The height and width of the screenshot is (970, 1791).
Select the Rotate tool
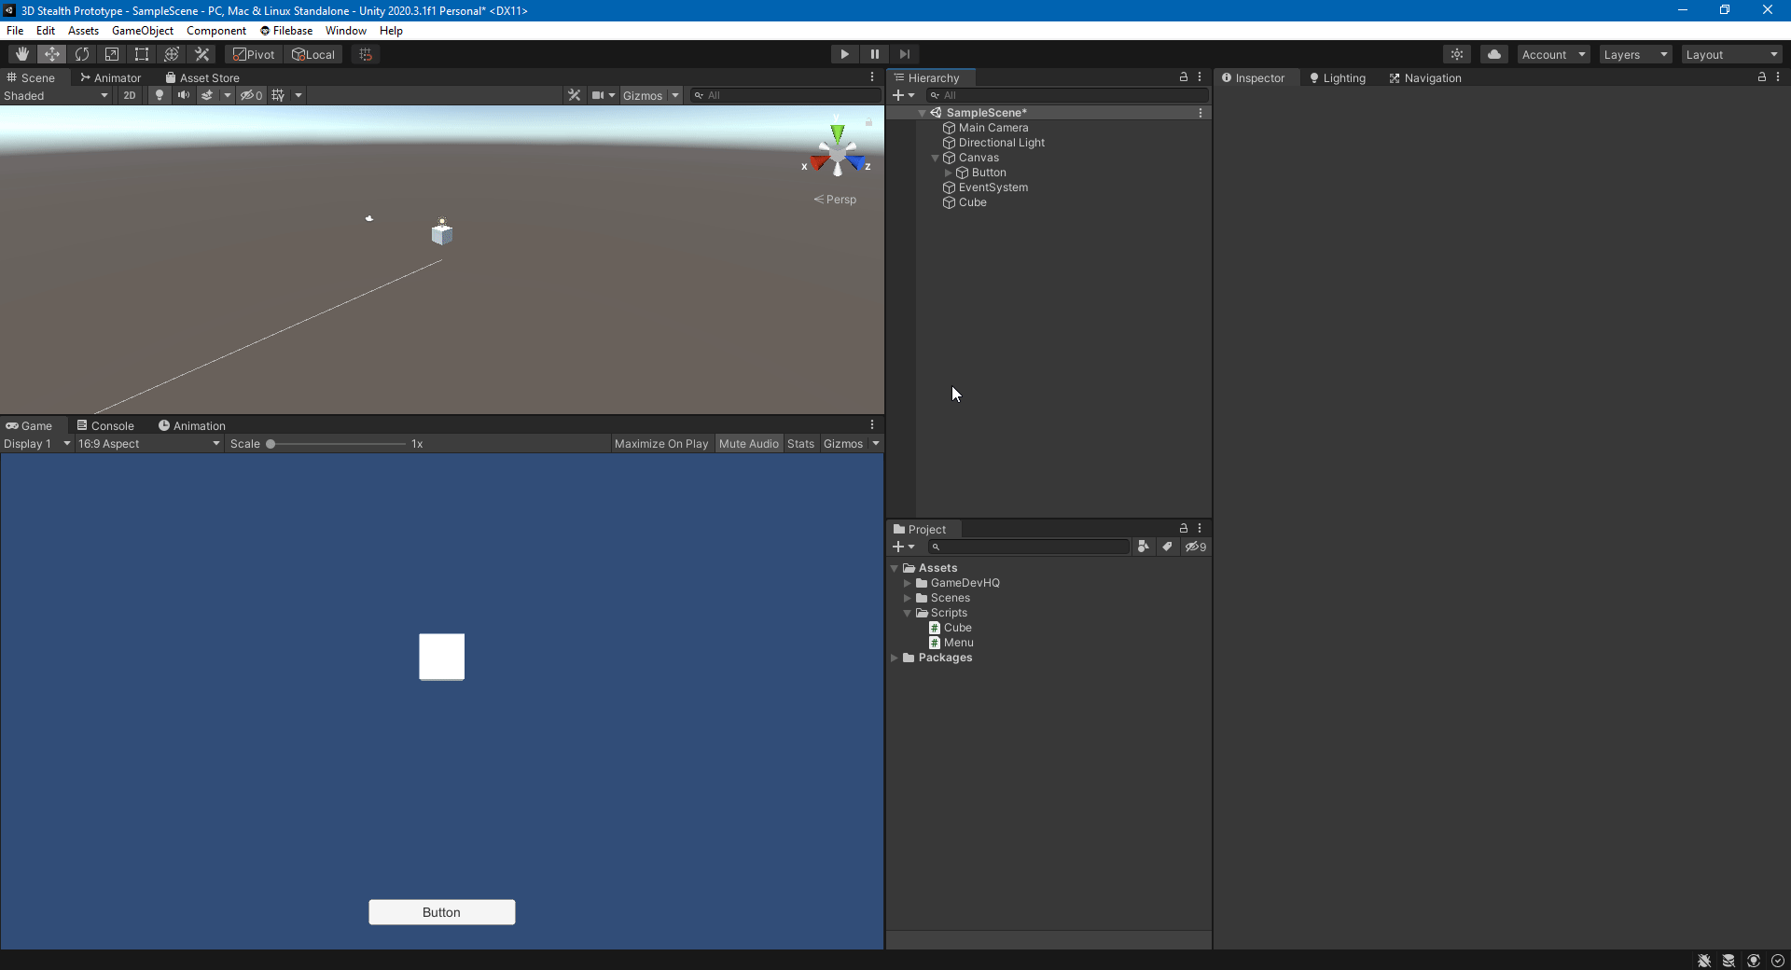click(82, 54)
